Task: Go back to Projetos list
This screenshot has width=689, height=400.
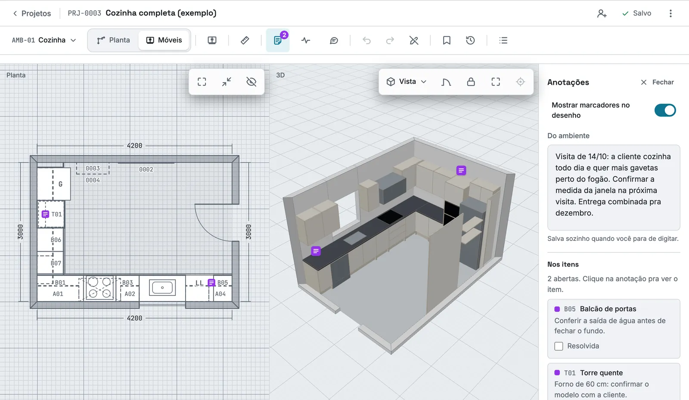Action: pyautogui.click(x=32, y=13)
